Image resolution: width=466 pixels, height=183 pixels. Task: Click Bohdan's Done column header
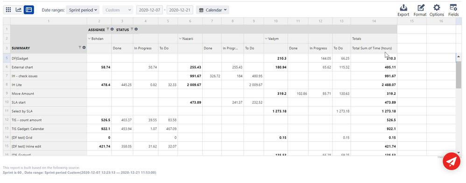[122, 48]
